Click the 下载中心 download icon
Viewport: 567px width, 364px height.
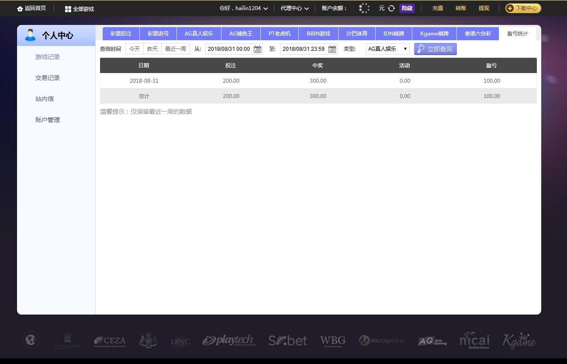pos(510,8)
